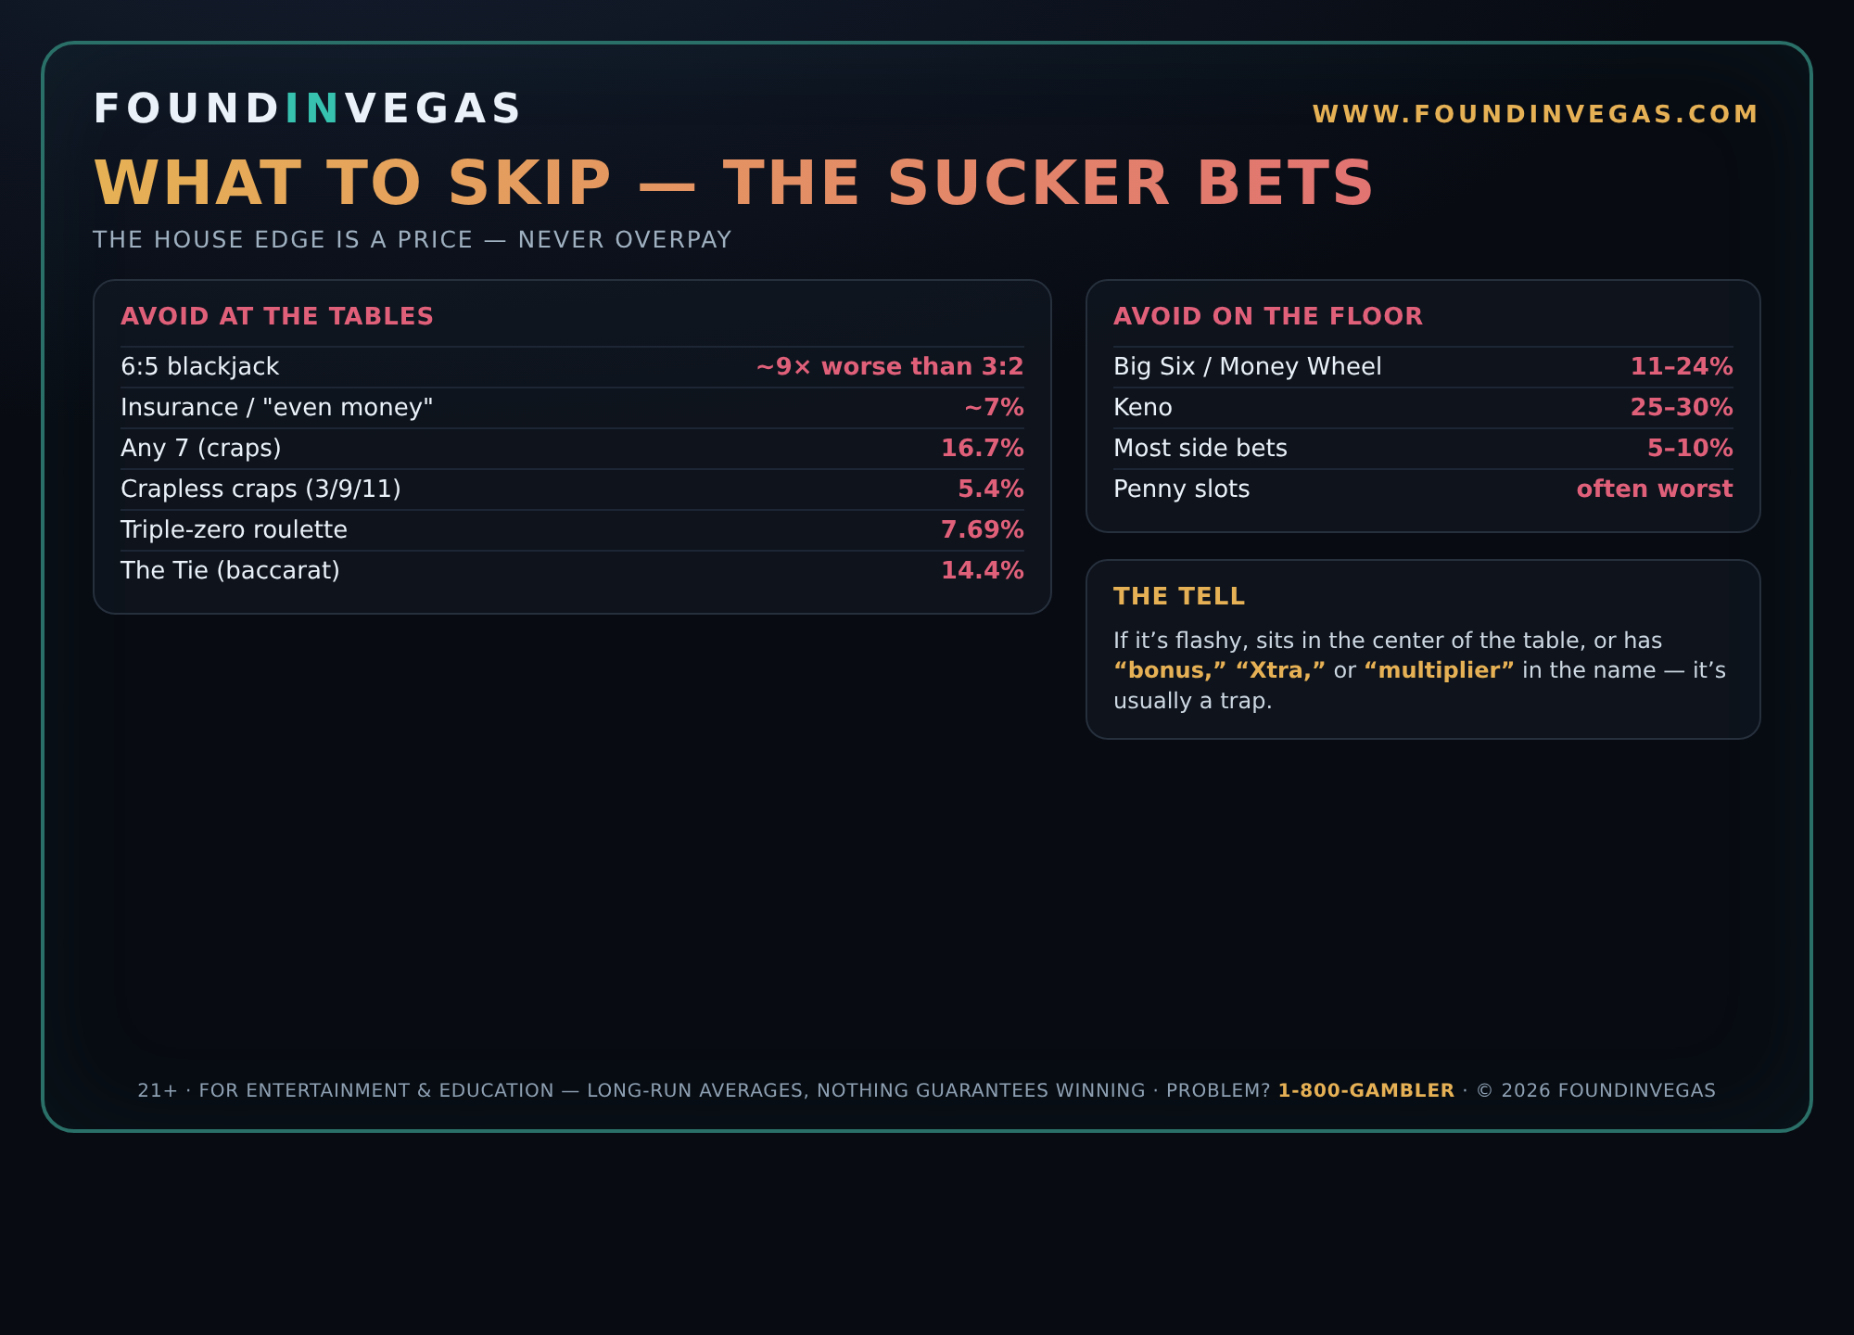
Task: Click the highlighted word “bonus,”
Action: coord(1170,670)
